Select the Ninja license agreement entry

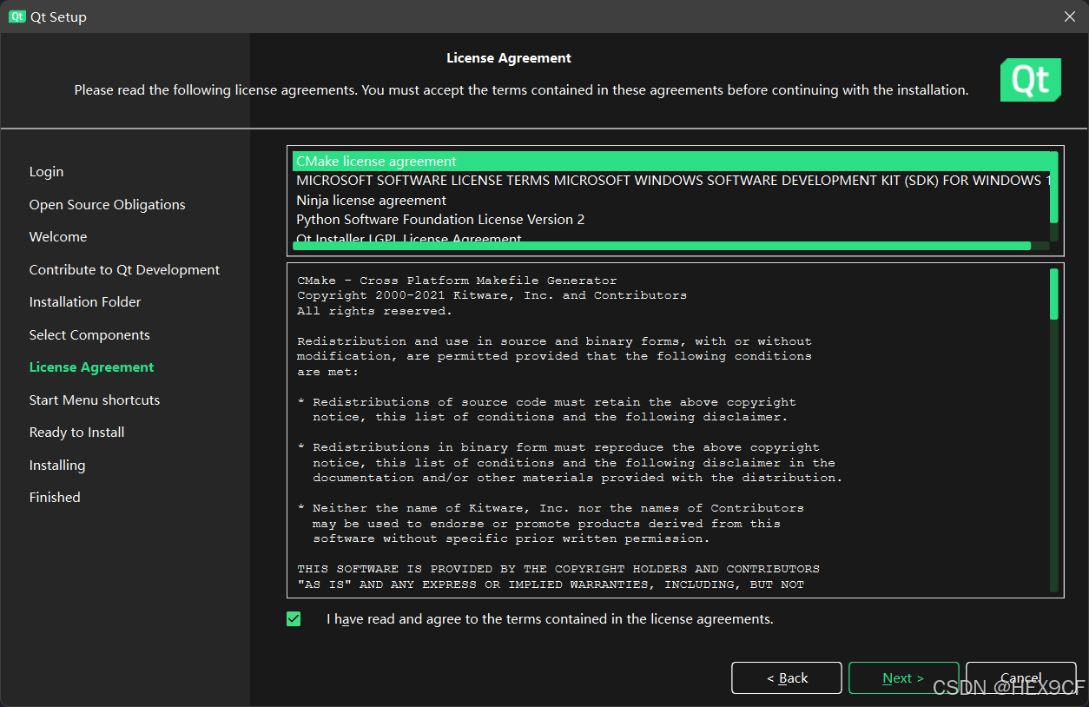[671, 200]
